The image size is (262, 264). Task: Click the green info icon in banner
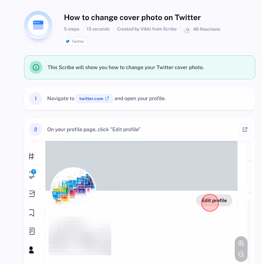[36, 67]
